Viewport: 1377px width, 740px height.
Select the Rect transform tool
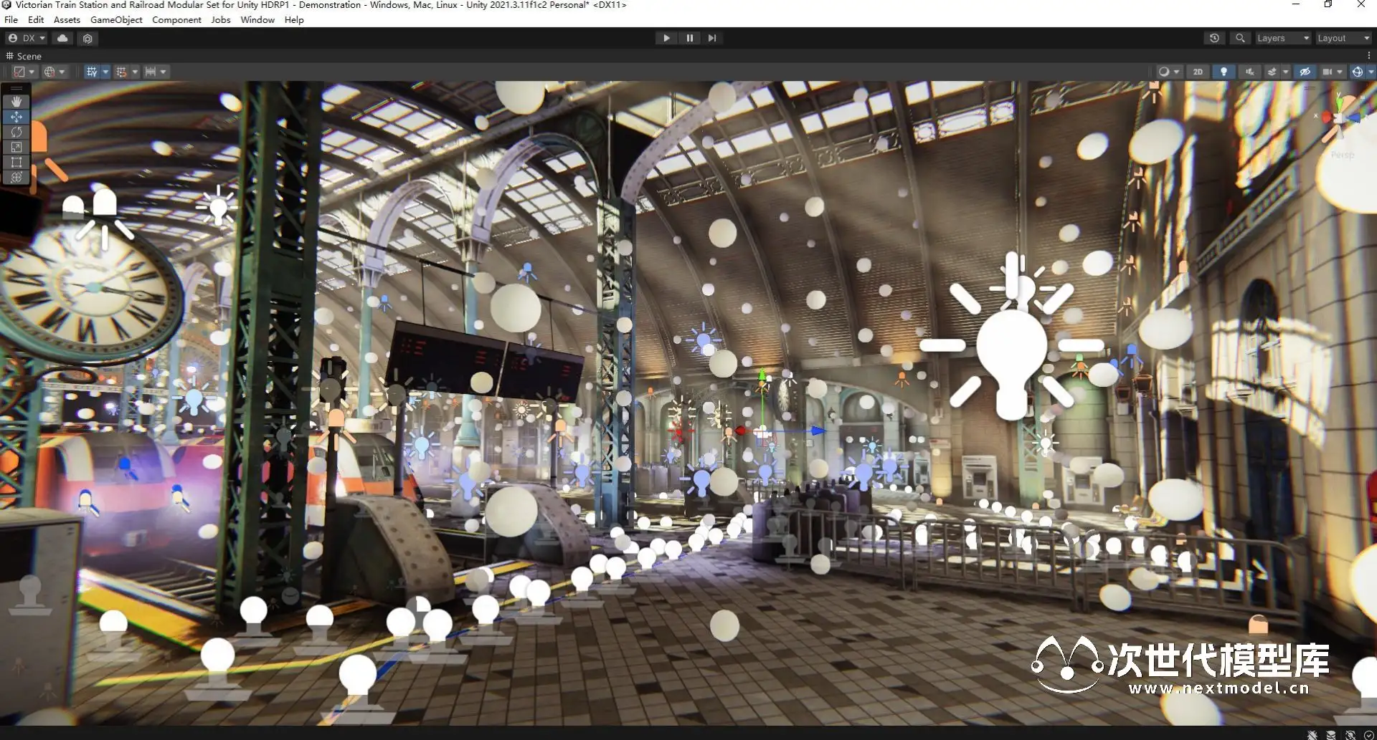(x=16, y=162)
